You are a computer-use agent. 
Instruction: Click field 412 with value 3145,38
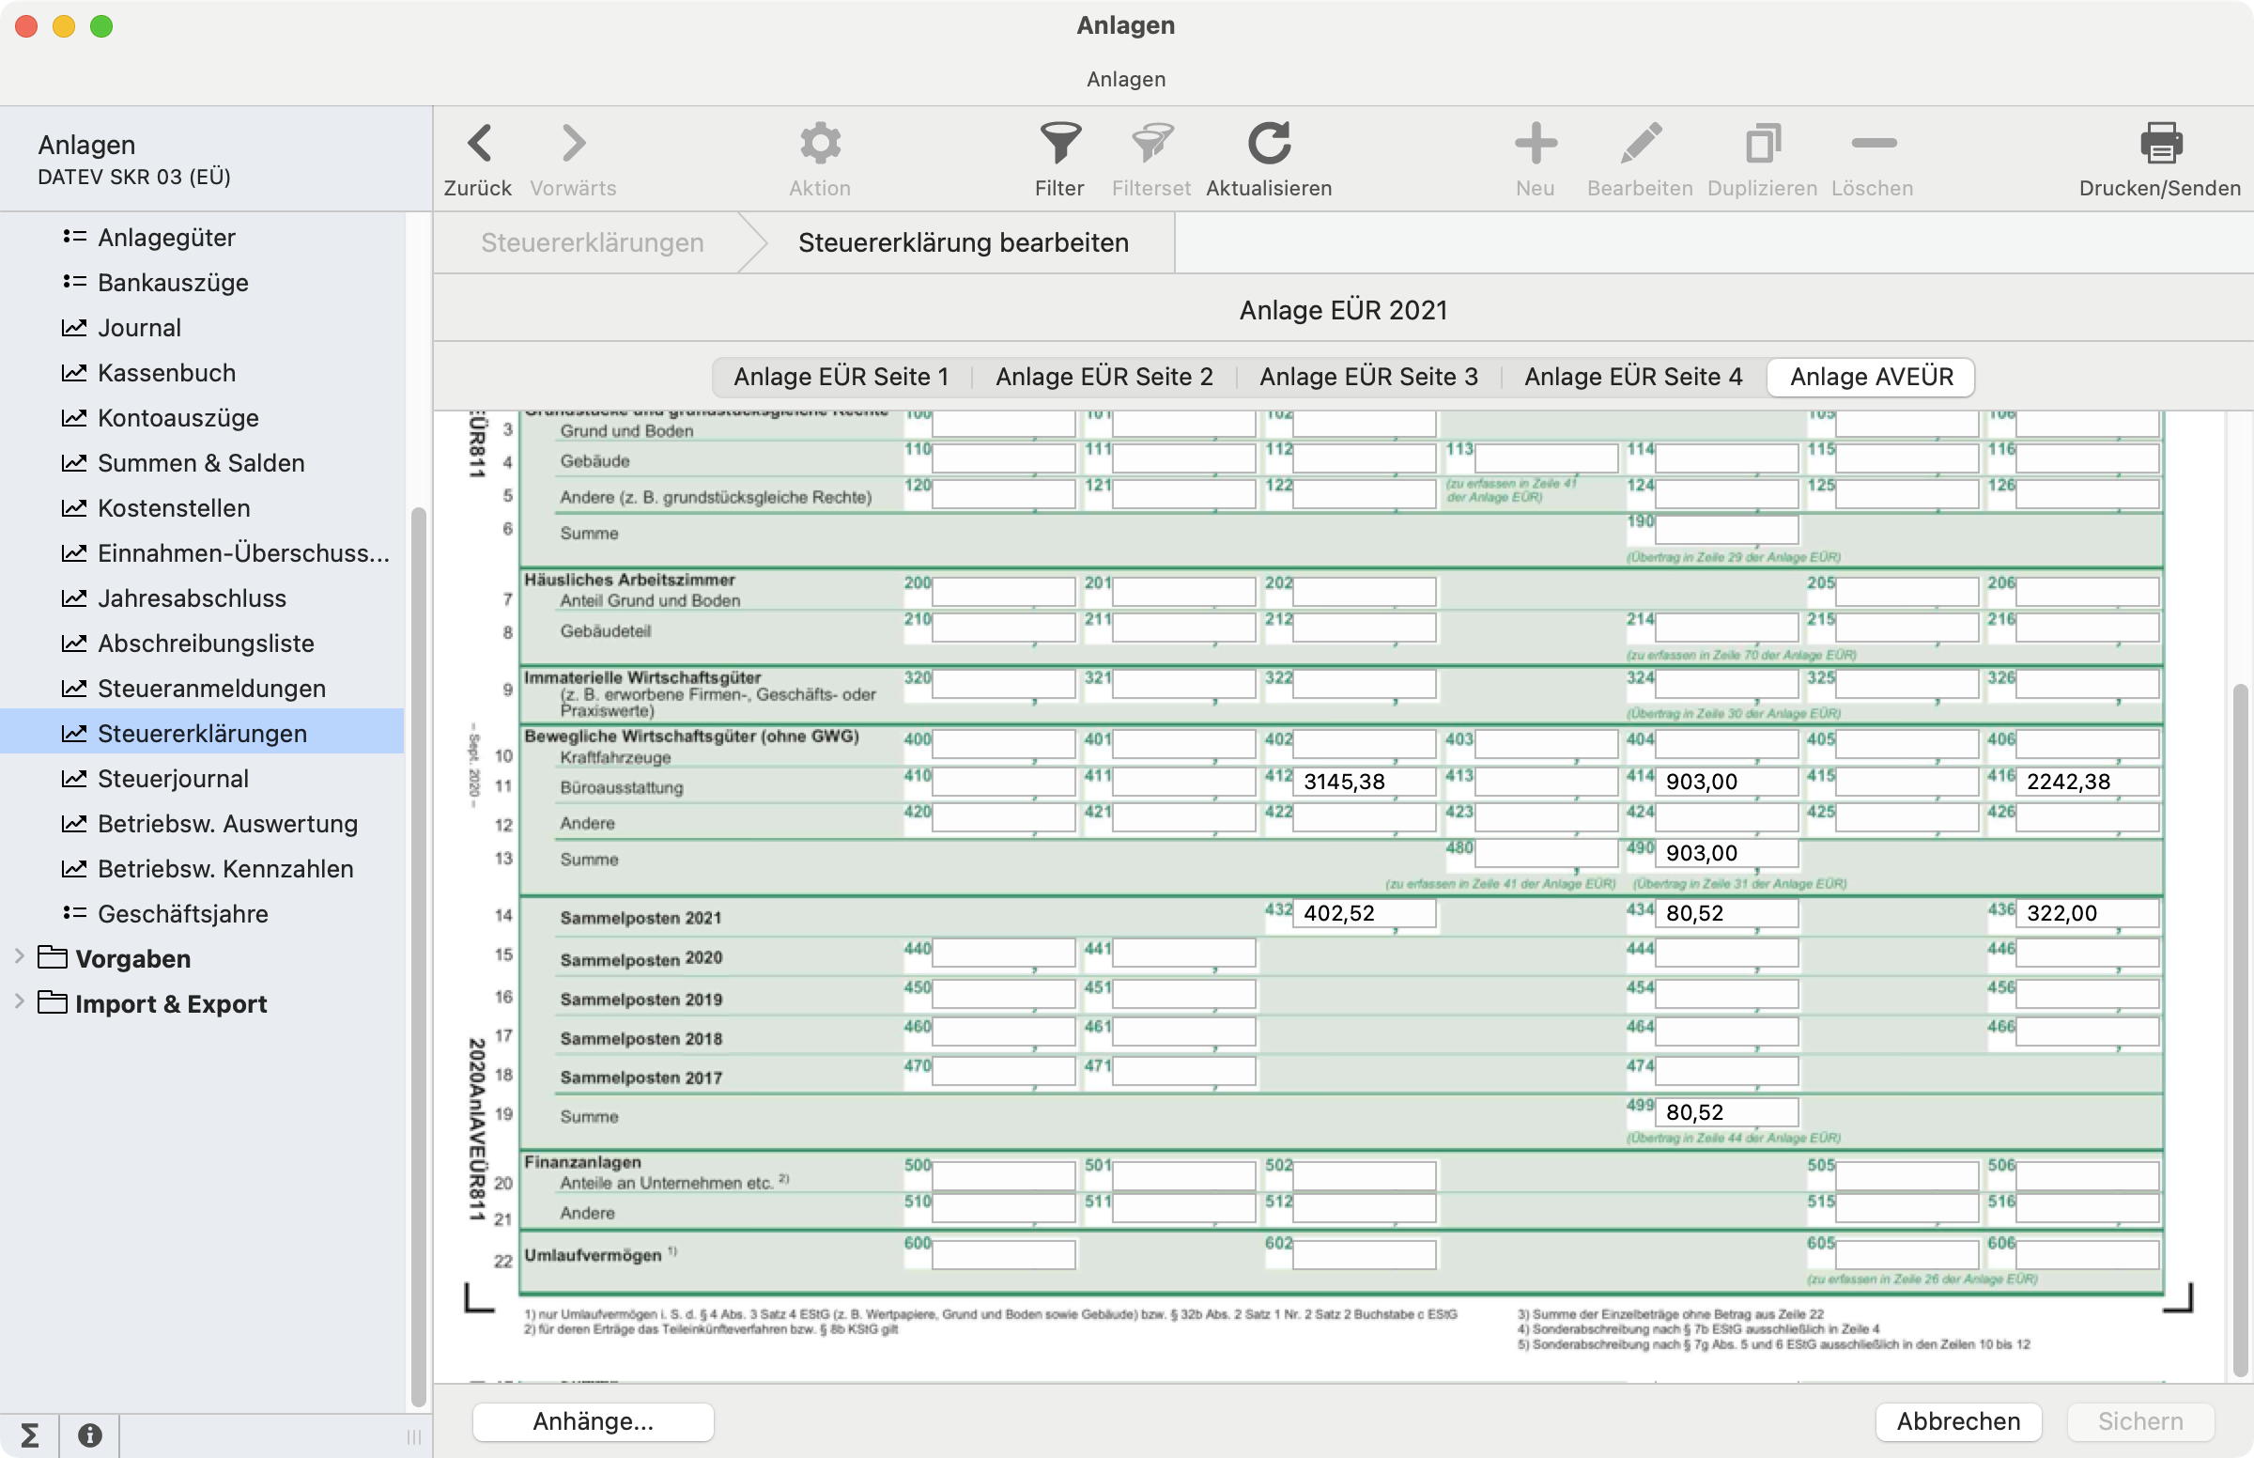coord(1365,782)
